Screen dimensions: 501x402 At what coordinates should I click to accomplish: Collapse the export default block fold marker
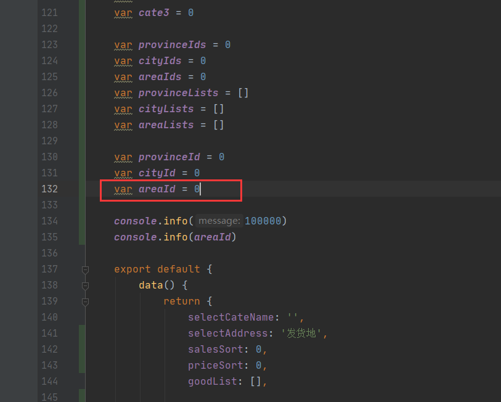(x=85, y=270)
